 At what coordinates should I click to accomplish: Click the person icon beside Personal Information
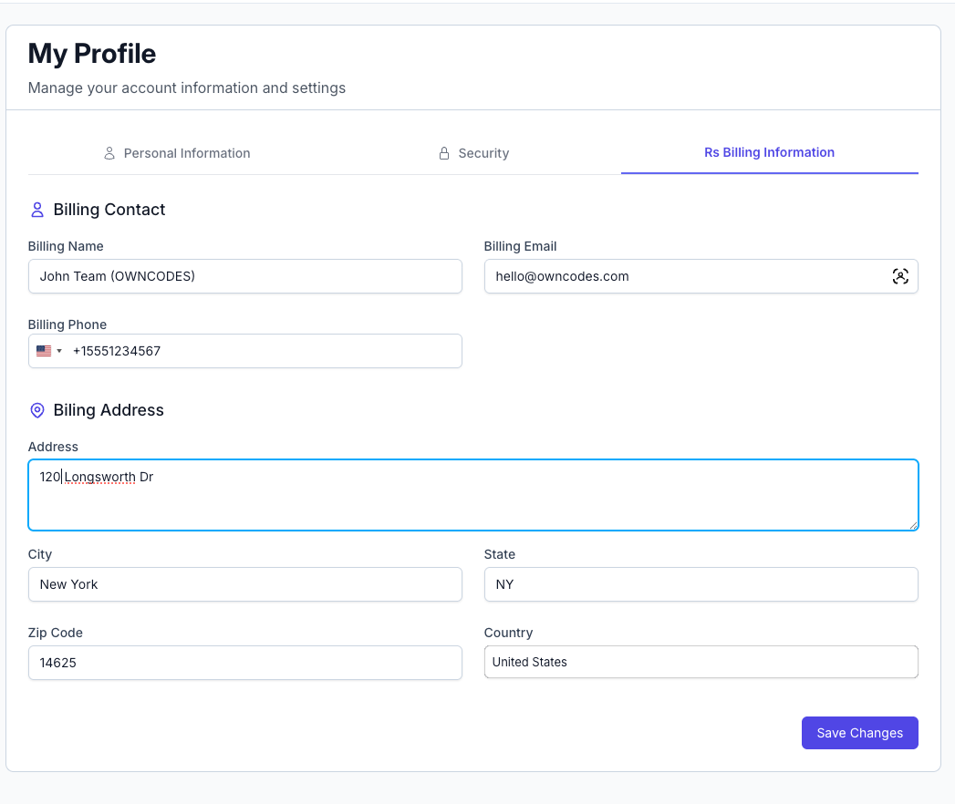109,153
